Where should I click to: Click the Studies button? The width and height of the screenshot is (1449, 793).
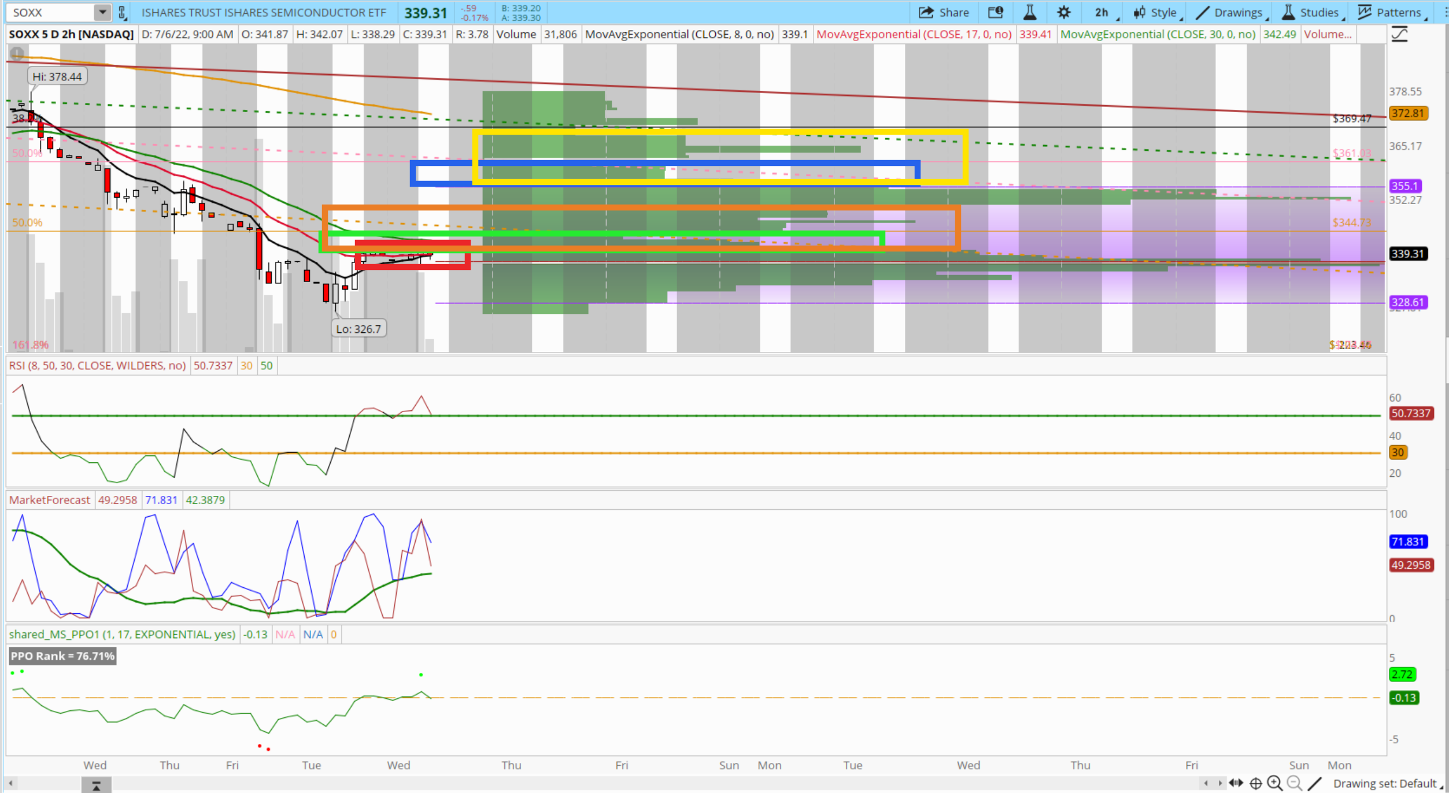1311,12
